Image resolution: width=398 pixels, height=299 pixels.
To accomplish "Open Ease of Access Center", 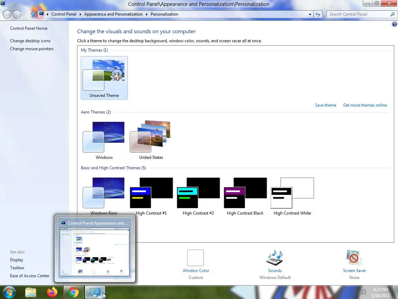I will coord(30,275).
